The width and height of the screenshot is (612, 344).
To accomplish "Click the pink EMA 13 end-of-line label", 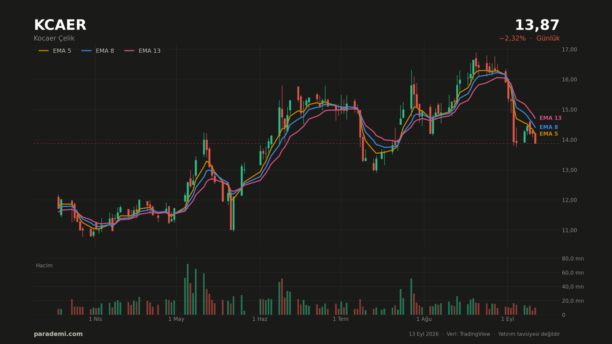I will tap(550, 118).
